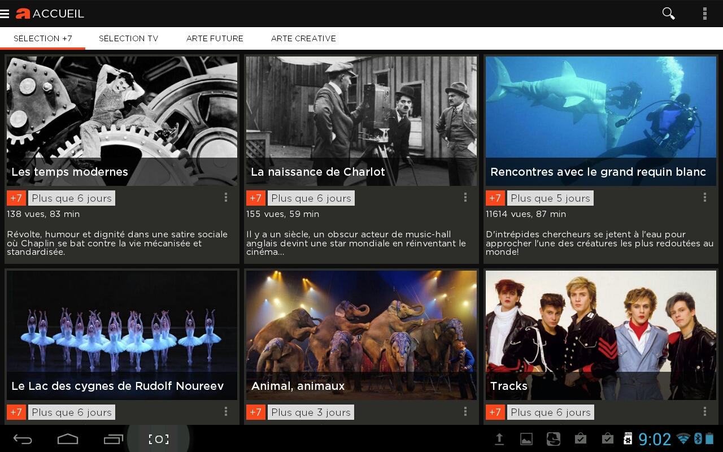Tap 'Plus que 5 jours' label
Image resolution: width=723 pixels, height=452 pixels.
551,198
